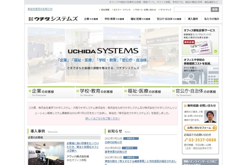The image size is (247, 165).
Task: Open 導入事例 in the main navigation
Action: point(193,19)
